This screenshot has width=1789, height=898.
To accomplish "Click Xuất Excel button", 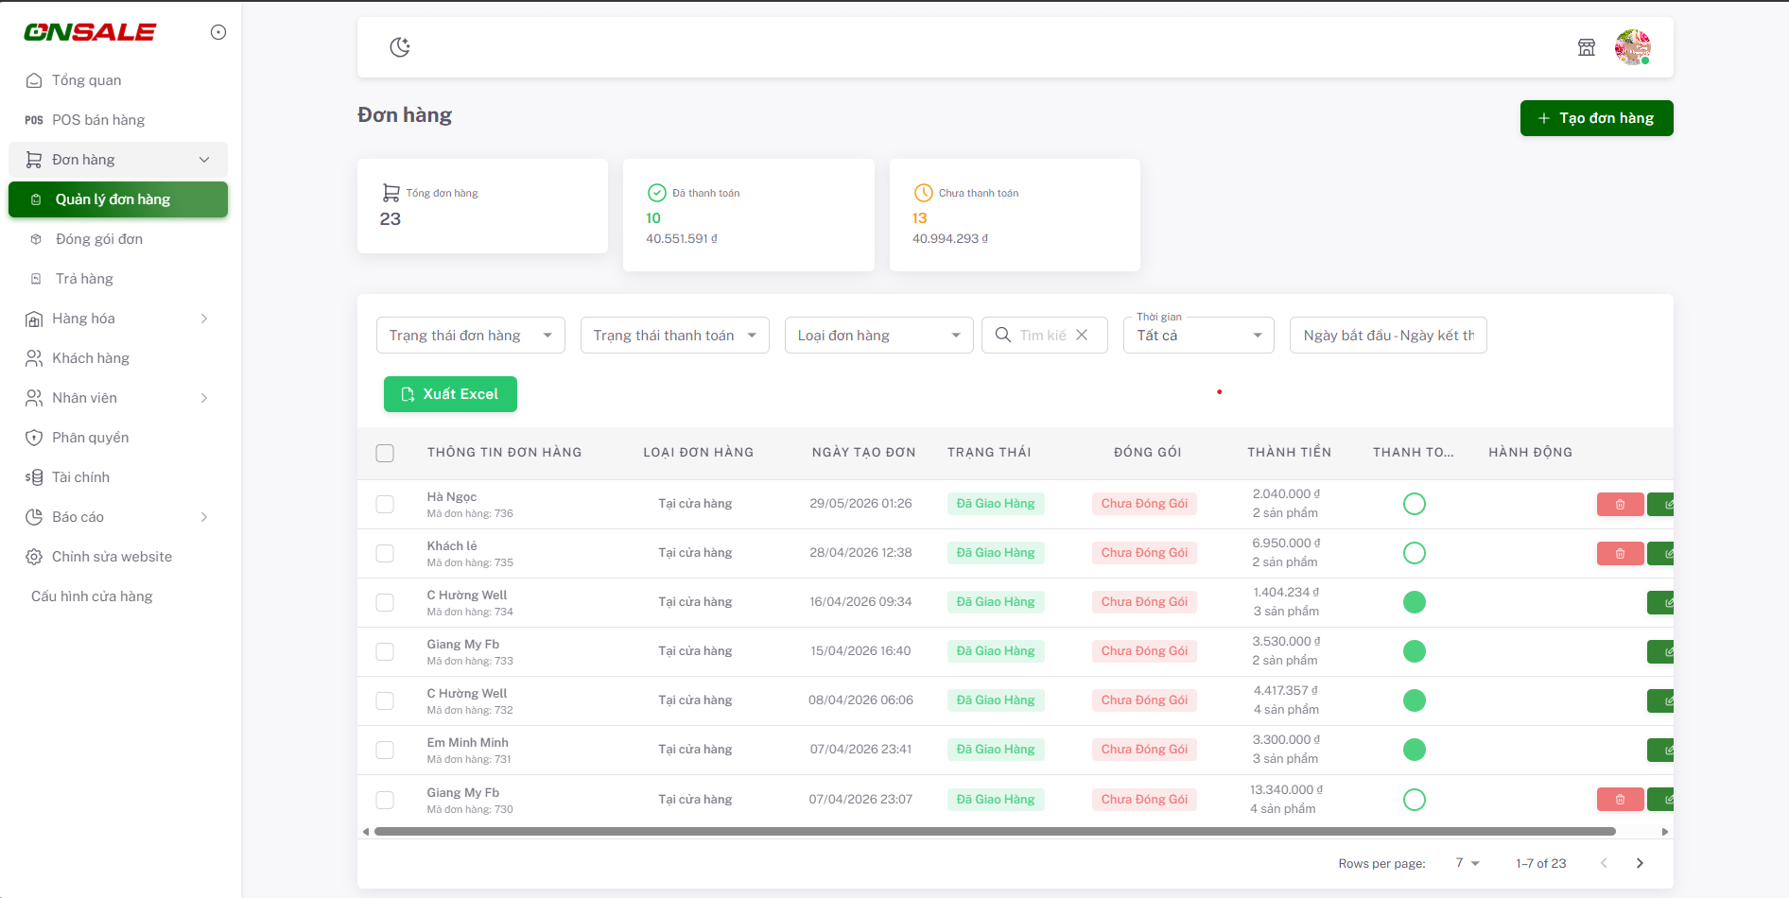I will [450, 394].
